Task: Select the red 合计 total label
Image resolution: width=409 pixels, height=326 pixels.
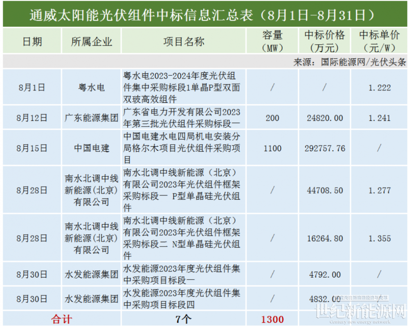Action: coord(62,319)
